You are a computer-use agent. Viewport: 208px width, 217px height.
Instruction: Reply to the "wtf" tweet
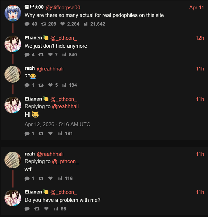pyautogui.click(x=27, y=179)
